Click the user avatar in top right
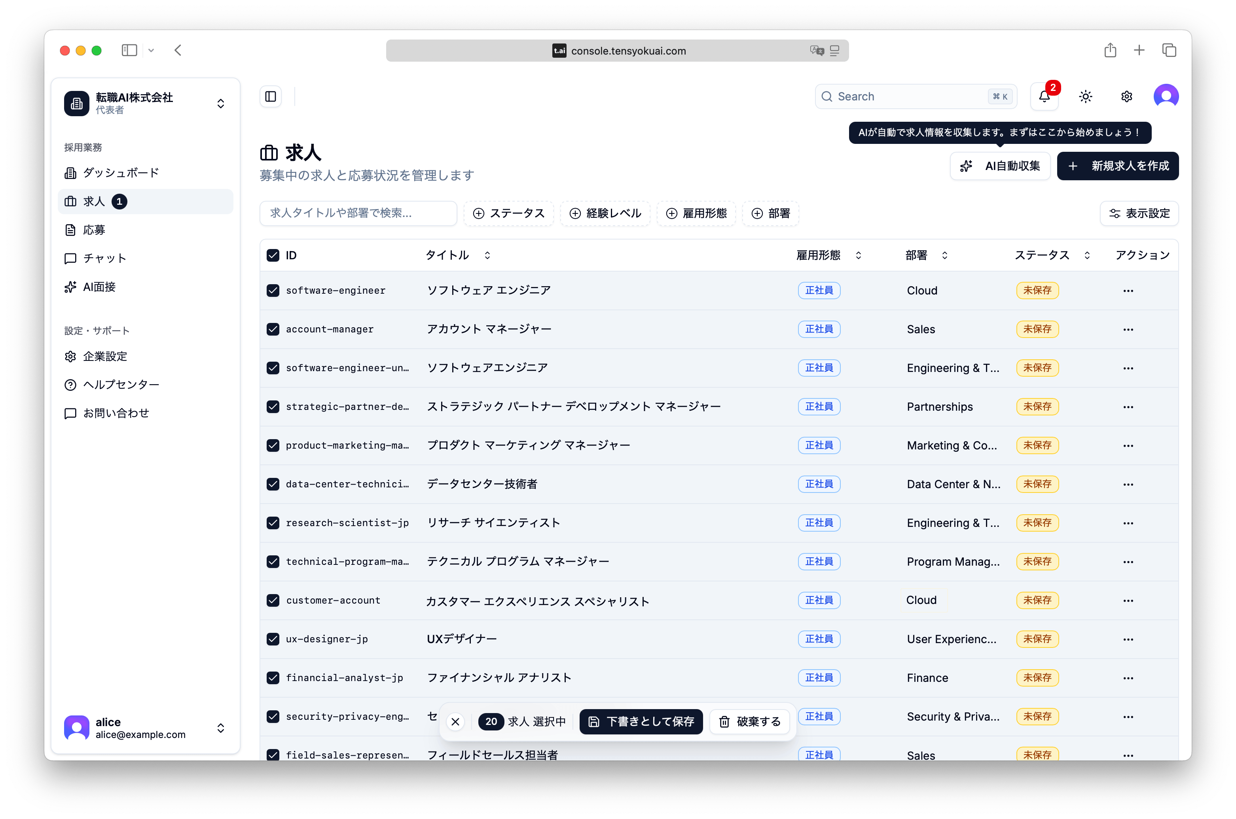The image size is (1236, 819). (1166, 96)
